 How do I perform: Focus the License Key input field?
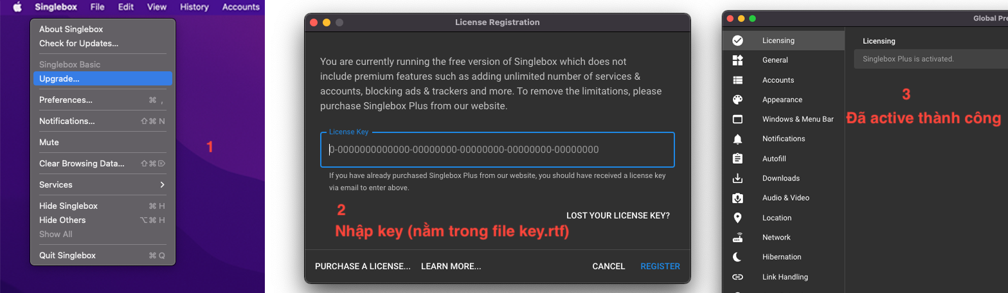pyautogui.click(x=497, y=150)
